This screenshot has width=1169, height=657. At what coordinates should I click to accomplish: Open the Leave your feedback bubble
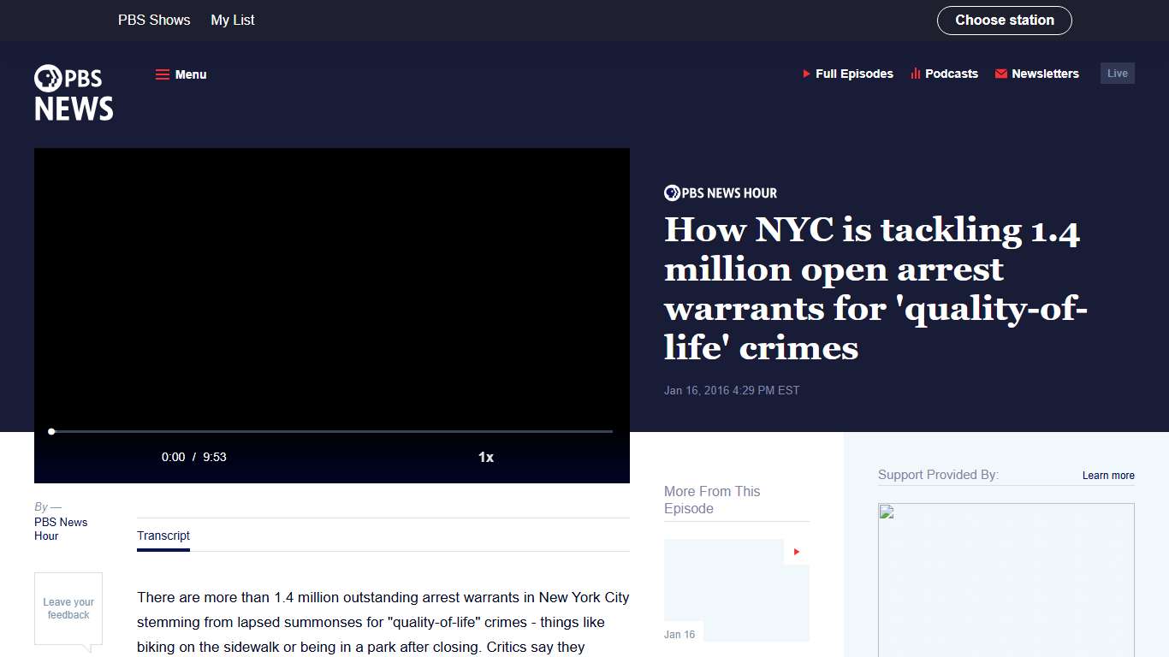click(68, 609)
